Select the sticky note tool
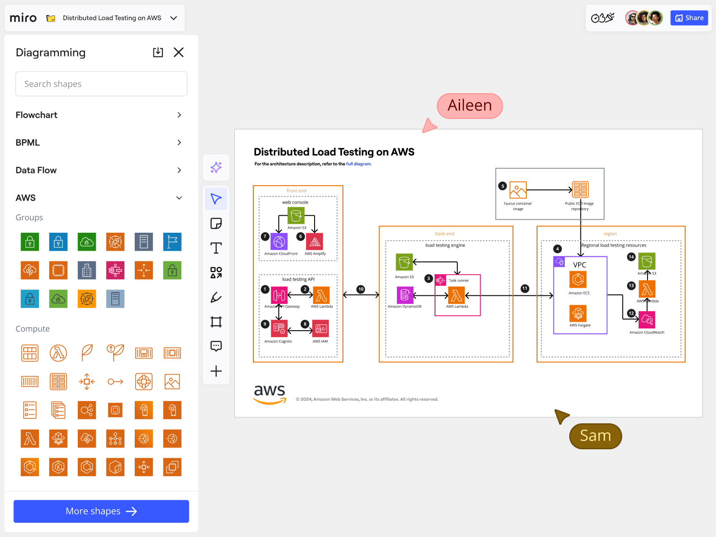Image resolution: width=716 pixels, height=537 pixels. click(216, 223)
